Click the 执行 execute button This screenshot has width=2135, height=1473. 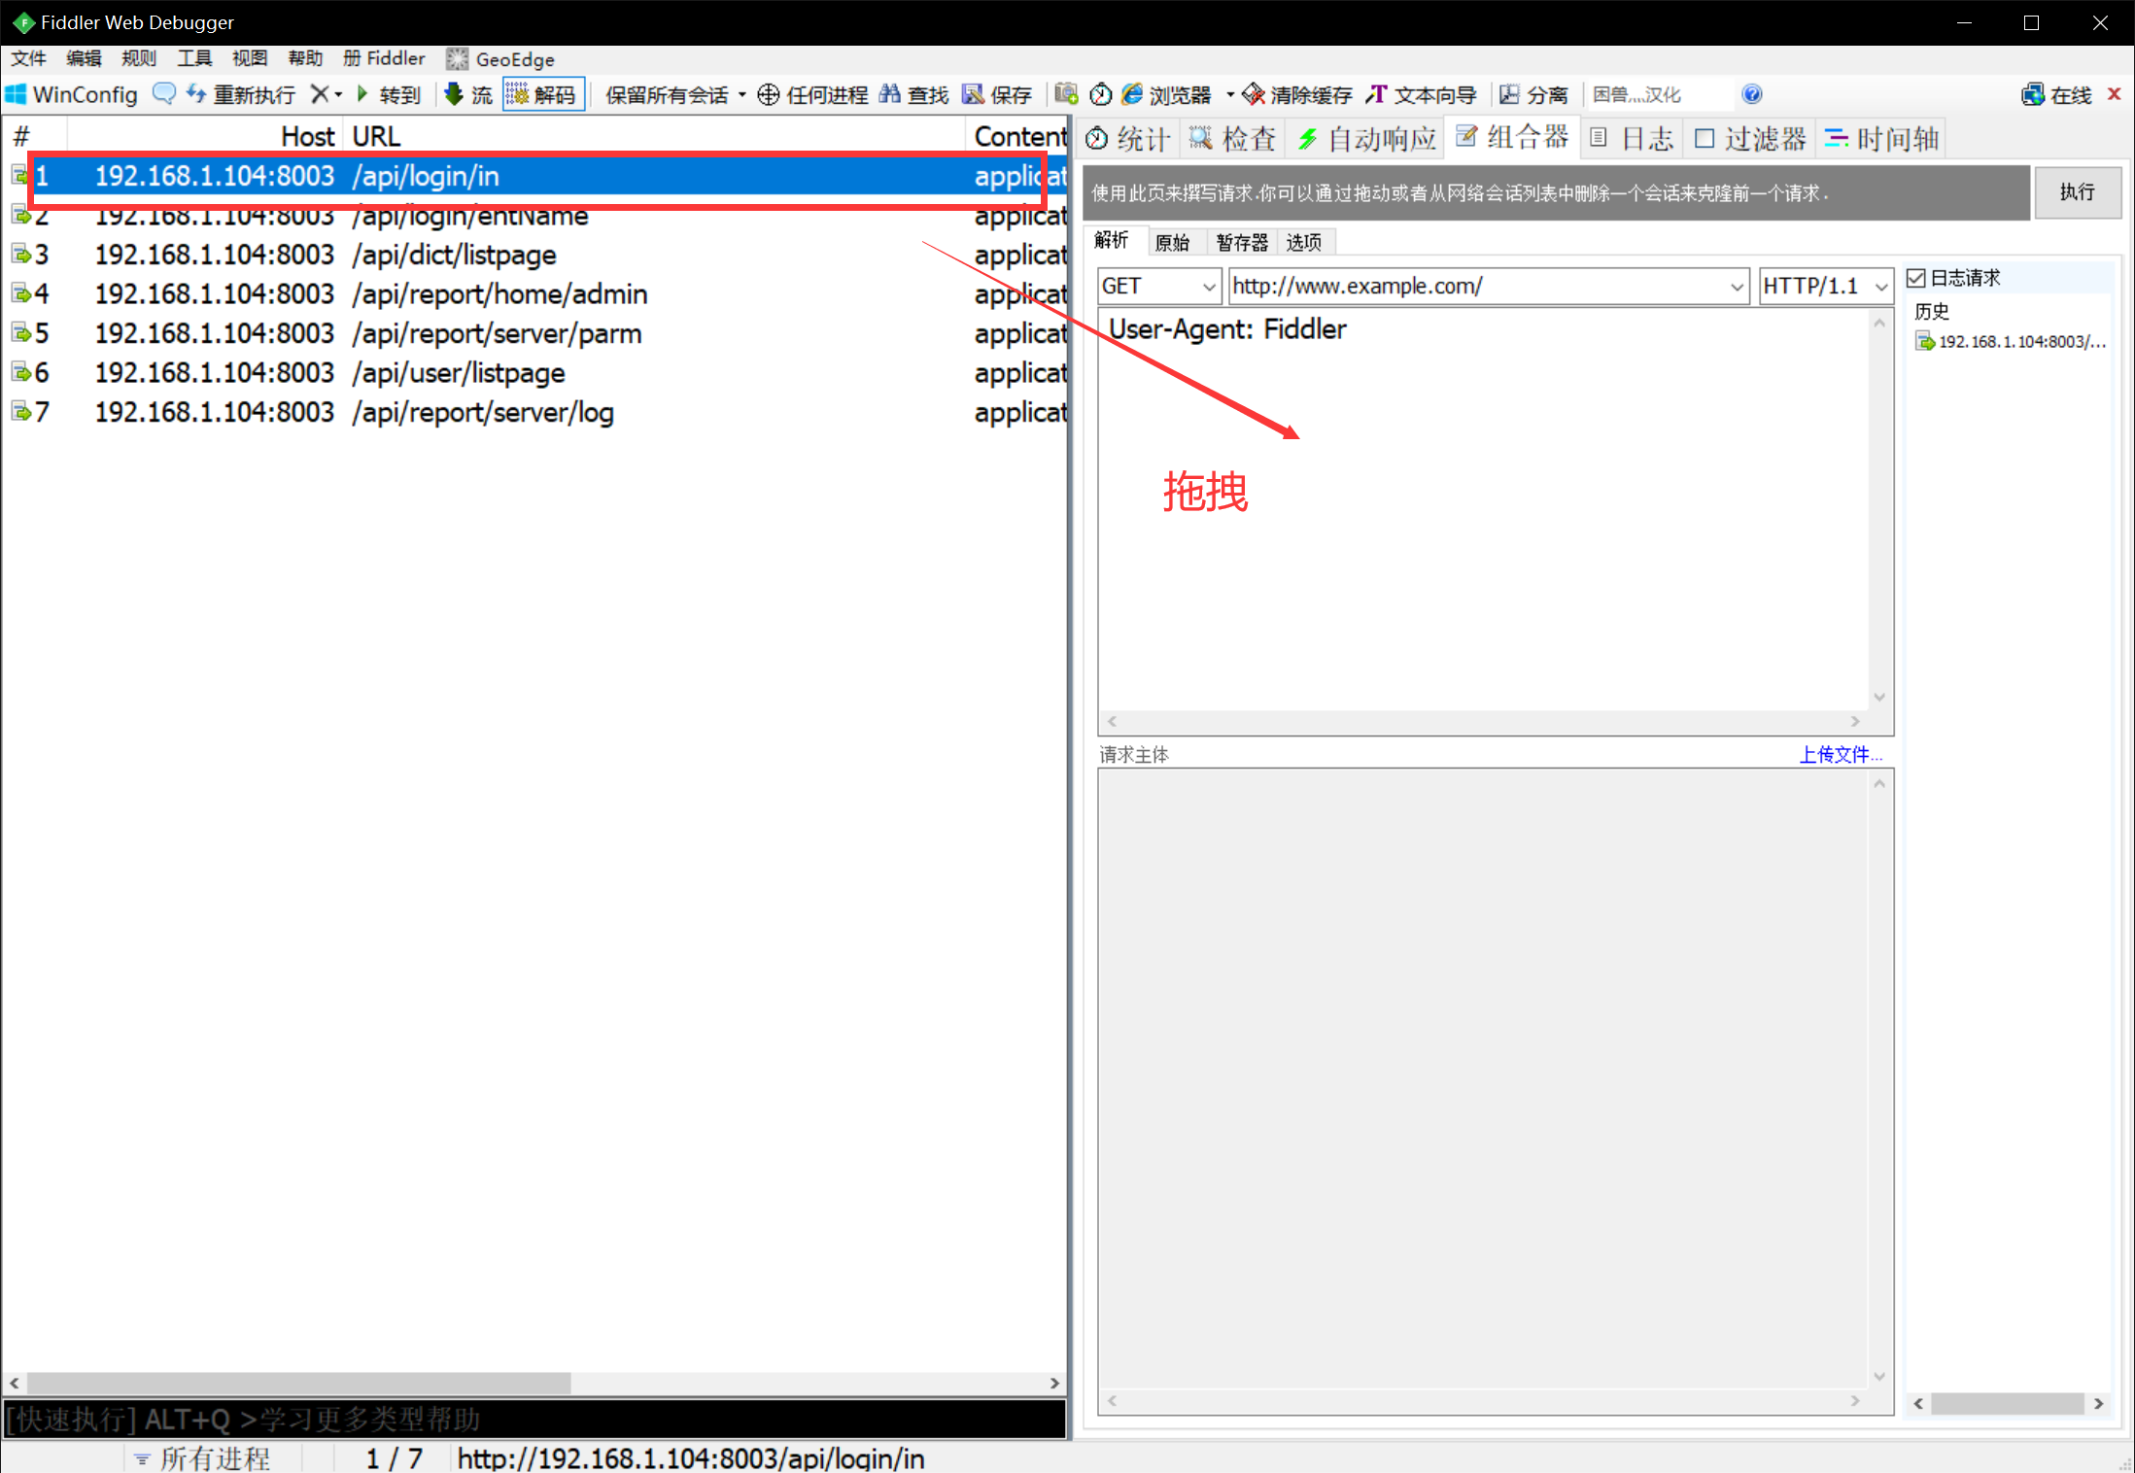pos(2077,192)
